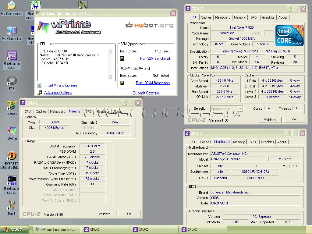This screenshot has height=234, width=312.
Task: Open the ET6 desktop shortcut
Action: coord(12,83)
